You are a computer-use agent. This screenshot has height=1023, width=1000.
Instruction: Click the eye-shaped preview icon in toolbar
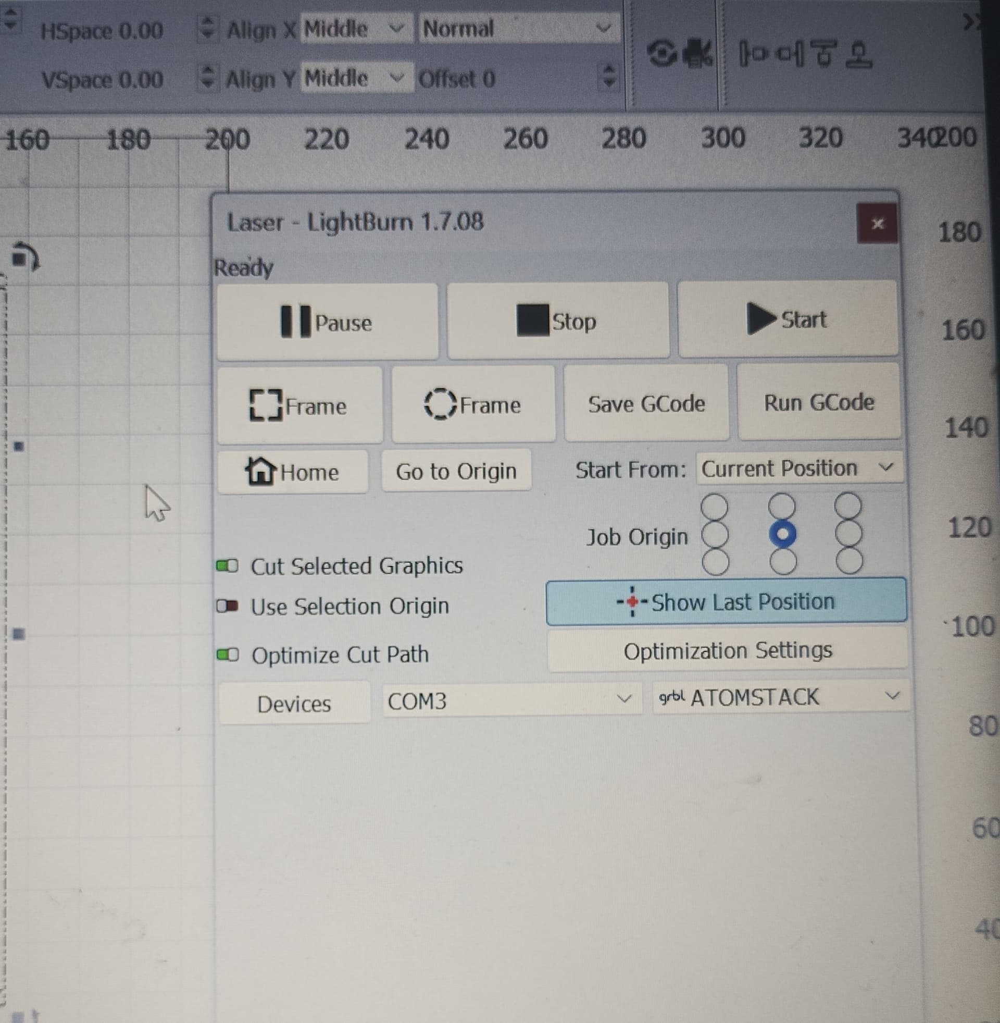coord(664,54)
